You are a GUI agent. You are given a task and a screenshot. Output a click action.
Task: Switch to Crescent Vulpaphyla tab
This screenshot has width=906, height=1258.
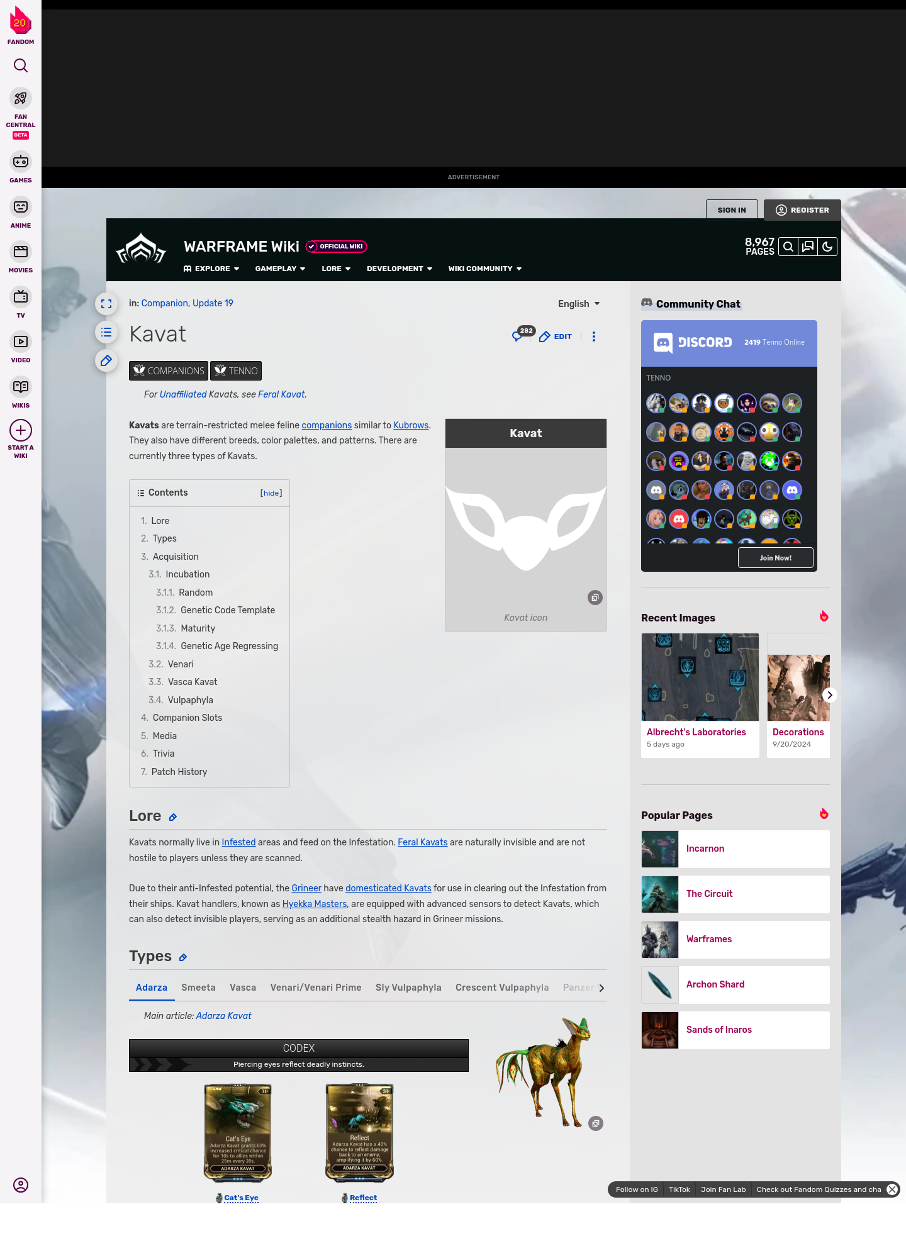(502, 988)
